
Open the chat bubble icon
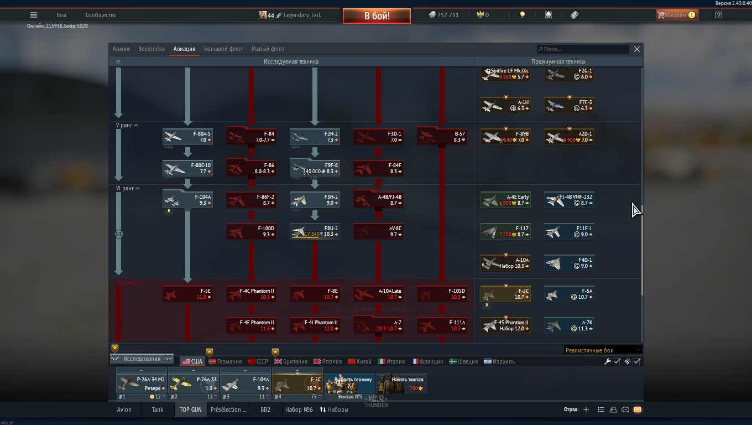[625, 410]
